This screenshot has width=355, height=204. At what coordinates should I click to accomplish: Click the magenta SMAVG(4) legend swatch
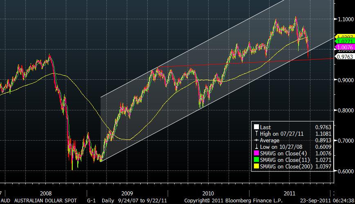point(256,153)
